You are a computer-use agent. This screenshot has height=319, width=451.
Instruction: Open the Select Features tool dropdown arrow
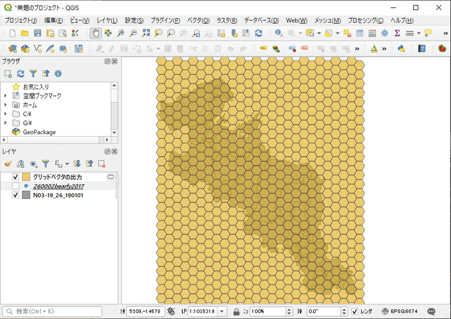(319, 33)
